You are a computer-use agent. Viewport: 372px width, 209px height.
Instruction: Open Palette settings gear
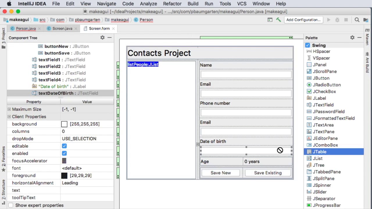352,38
